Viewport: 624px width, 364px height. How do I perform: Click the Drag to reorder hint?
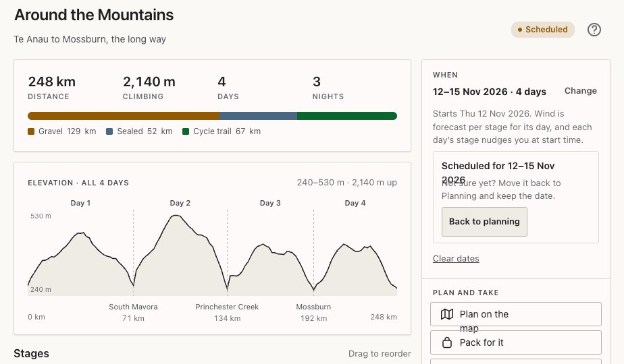[x=380, y=354]
